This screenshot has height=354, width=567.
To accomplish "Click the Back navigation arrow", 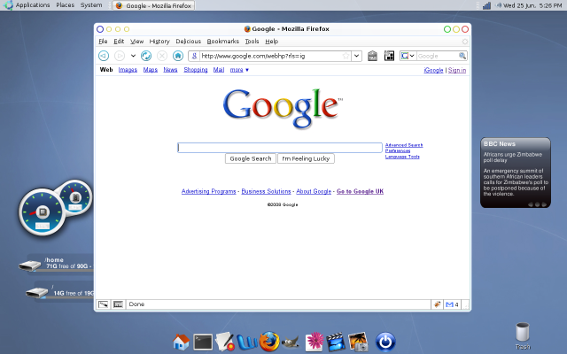I will 104,56.
